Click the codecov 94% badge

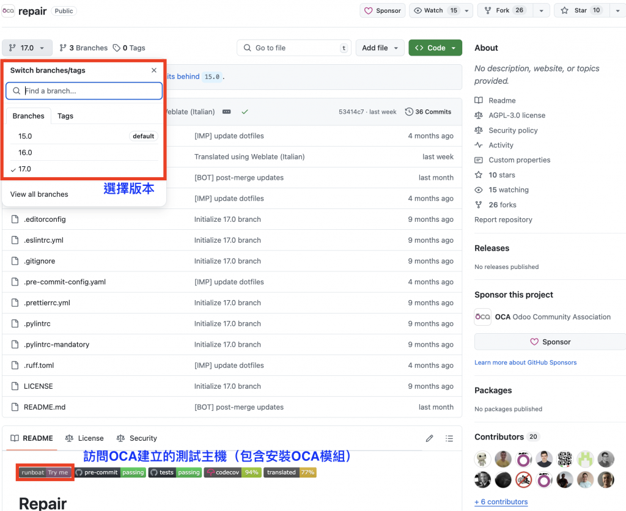click(x=233, y=472)
